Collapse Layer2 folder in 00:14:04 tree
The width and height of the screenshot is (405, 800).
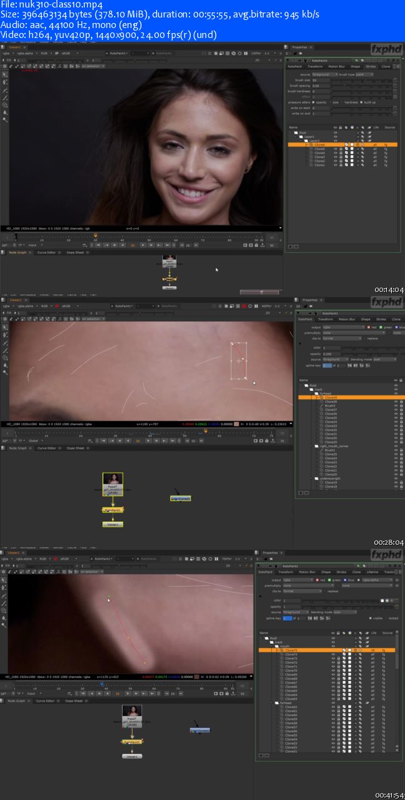click(x=301, y=141)
